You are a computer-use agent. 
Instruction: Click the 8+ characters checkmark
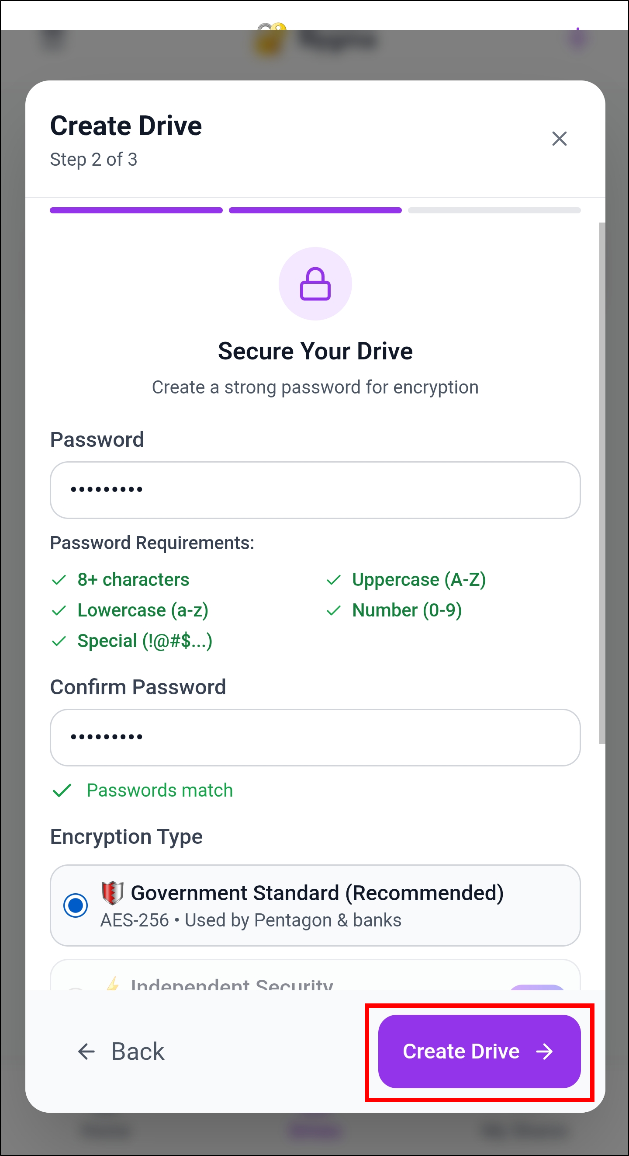(x=59, y=580)
